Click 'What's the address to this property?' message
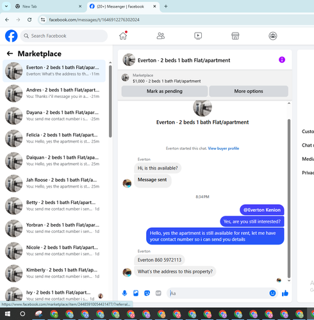314x320 pixels. [x=175, y=271]
